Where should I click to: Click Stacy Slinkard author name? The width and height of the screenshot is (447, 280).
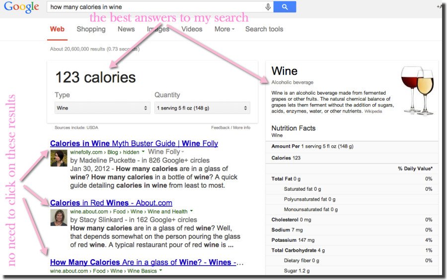[x=101, y=220]
